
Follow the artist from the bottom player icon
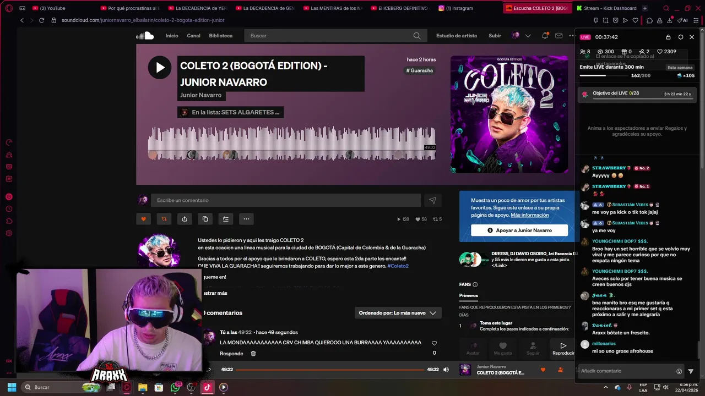(x=561, y=370)
